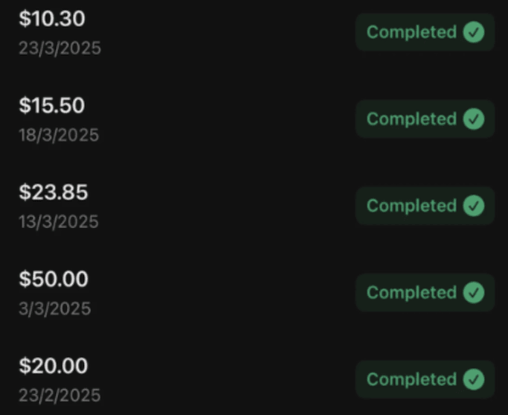Open the $20.00 transaction entry
Image resolution: width=508 pixels, height=415 pixels.
pos(54,366)
